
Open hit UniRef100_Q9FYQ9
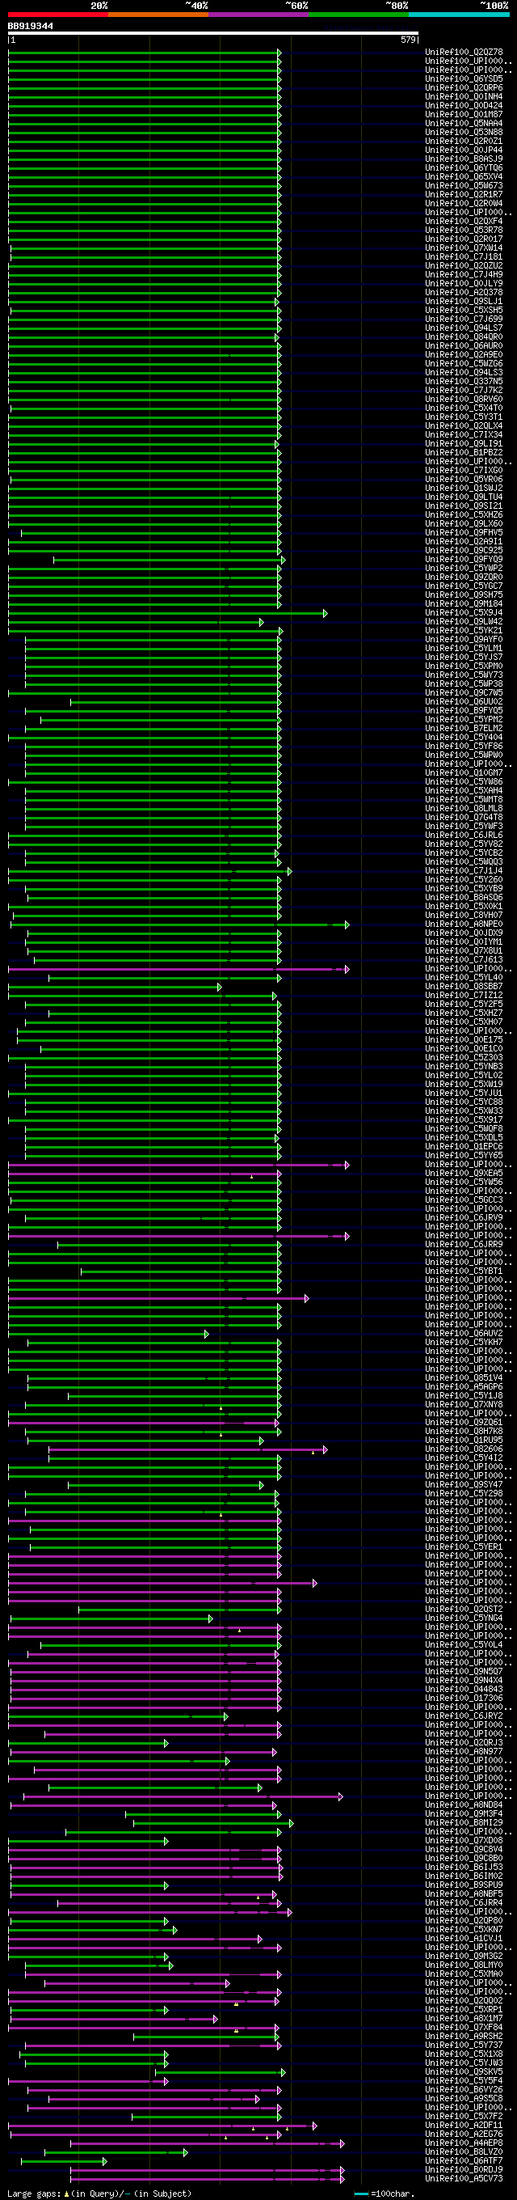point(464,560)
